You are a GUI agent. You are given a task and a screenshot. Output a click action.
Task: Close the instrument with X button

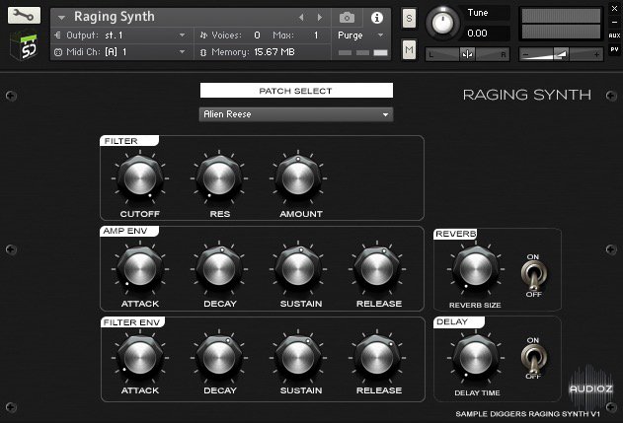coord(614,8)
